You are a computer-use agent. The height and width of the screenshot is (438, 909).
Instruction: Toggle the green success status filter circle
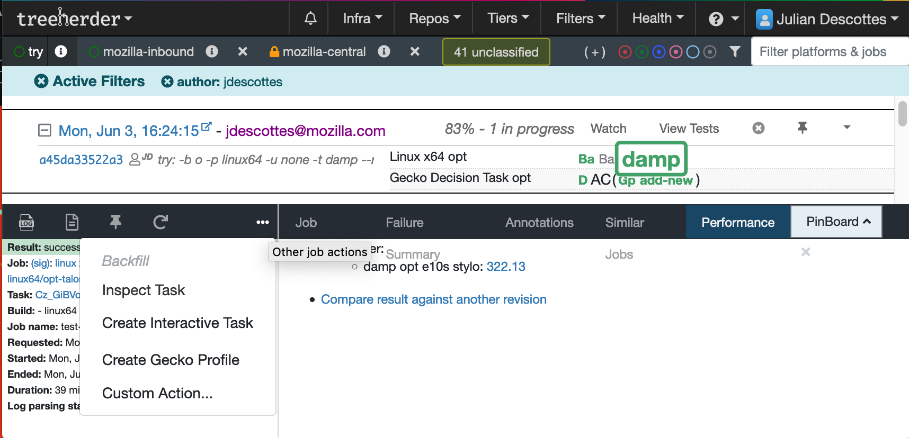[642, 52]
